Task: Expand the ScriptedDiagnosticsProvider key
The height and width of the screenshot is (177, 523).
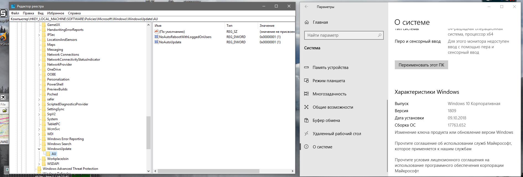Action: point(39,104)
